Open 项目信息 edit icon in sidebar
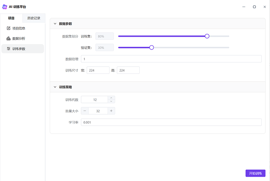This screenshot has height=181, width=270. coord(9,28)
